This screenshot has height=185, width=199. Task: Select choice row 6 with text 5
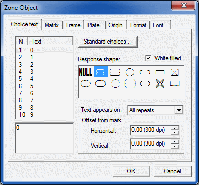point(44,86)
